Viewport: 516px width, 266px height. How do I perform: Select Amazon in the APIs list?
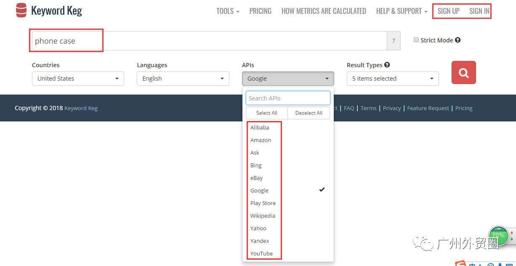pyautogui.click(x=288, y=140)
